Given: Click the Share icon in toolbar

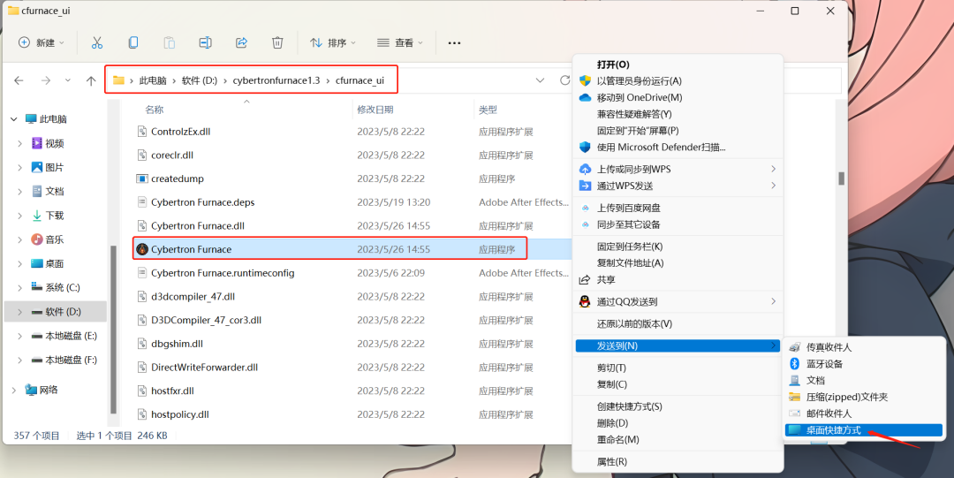Looking at the screenshot, I should [x=241, y=42].
